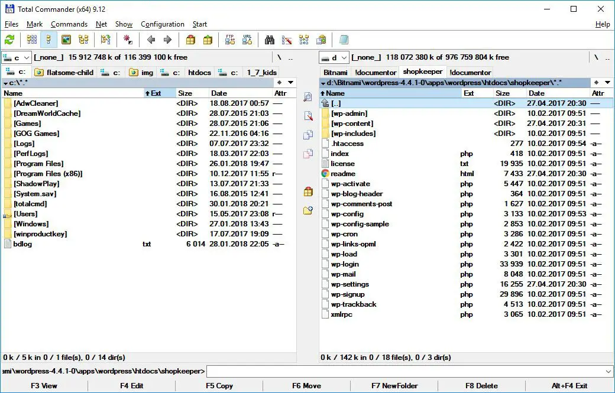Switch to the 1_7_kids tab
This screenshot has height=393, width=615.
[261, 73]
